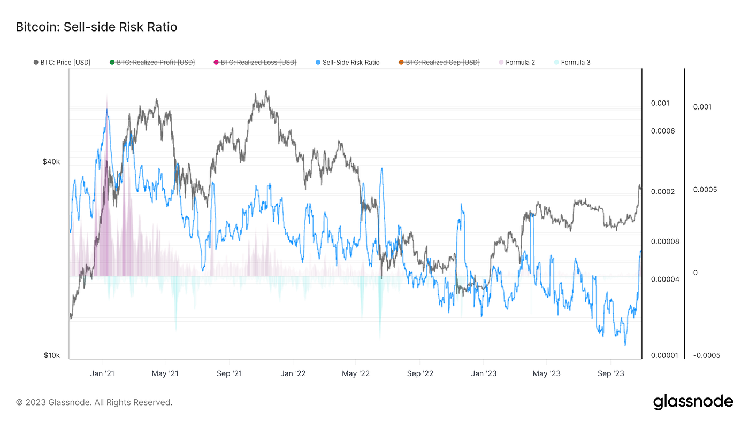Select the Sep '23 x-axis label

(610, 373)
